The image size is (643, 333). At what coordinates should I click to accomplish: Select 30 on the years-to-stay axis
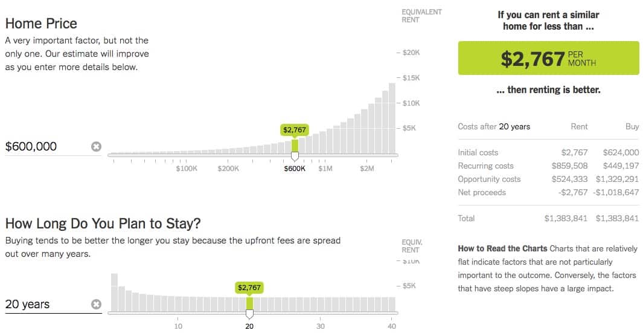pyautogui.click(x=321, y=326)
